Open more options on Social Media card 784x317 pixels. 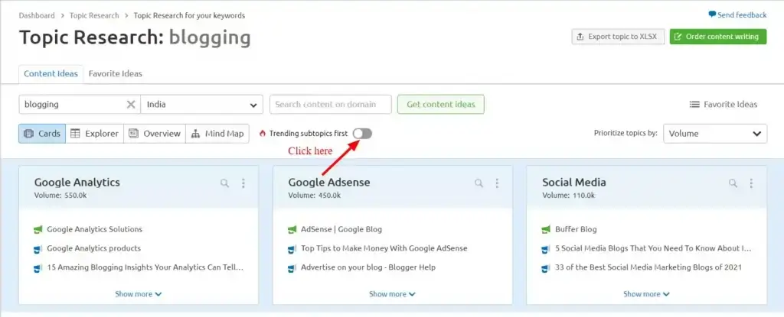751,183
